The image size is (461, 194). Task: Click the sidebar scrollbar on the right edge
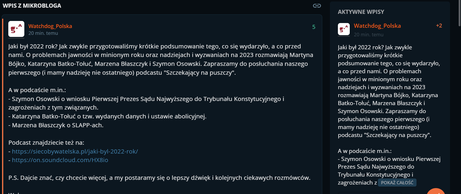[x=459, y=89]
